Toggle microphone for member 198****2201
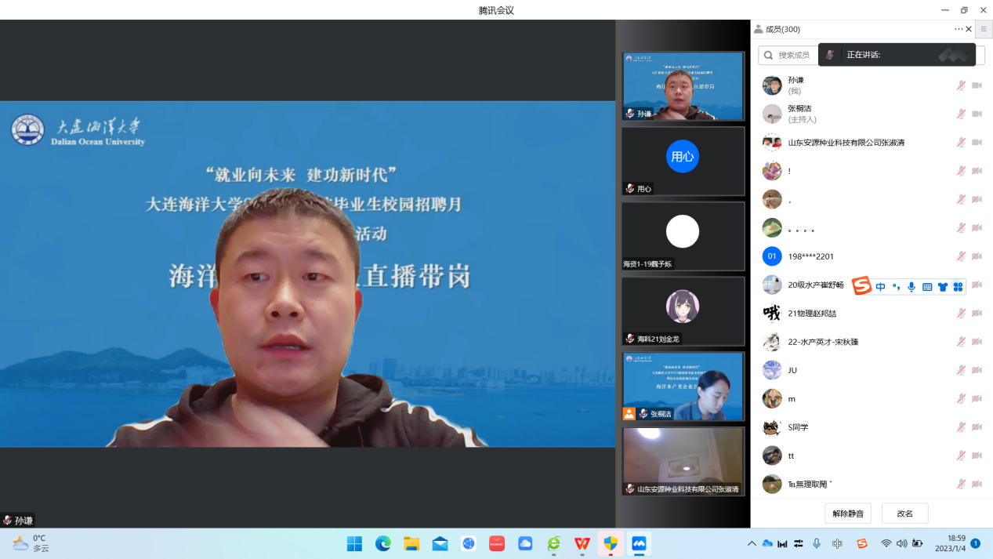 pos(961,256)
